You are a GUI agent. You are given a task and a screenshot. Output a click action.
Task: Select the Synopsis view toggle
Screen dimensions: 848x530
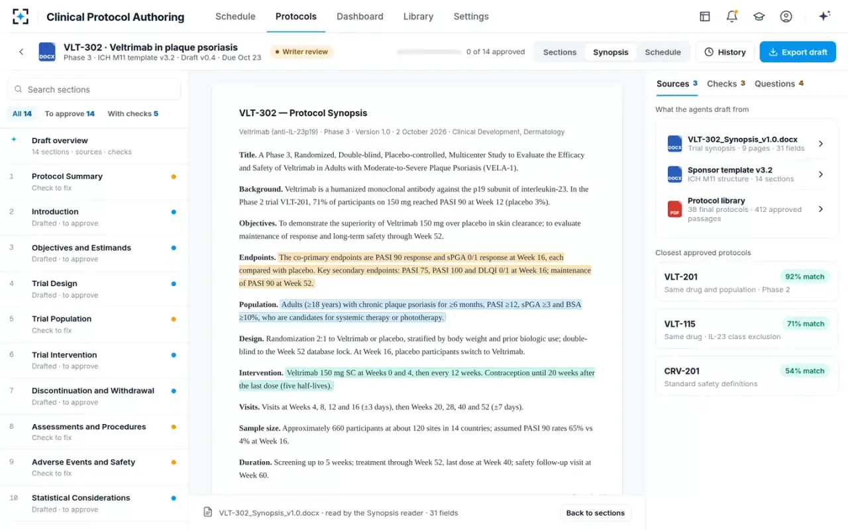pos(611,52)
